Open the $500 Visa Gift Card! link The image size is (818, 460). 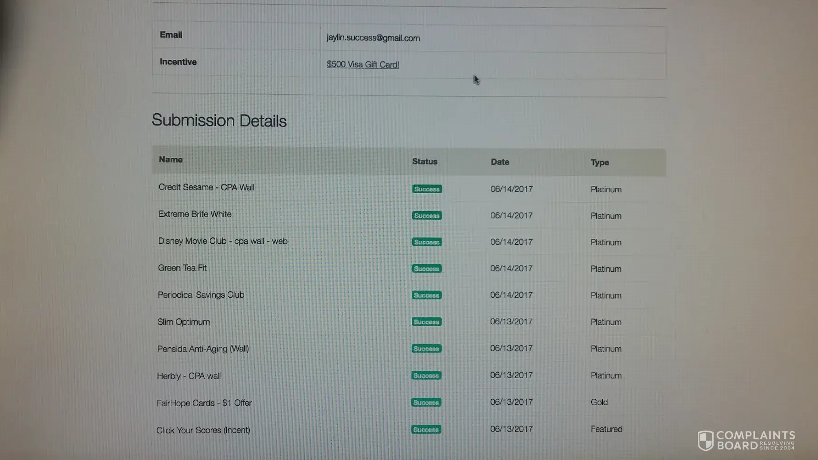point(363,64)
